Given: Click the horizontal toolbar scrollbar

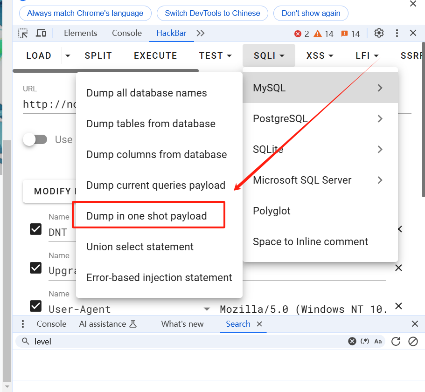Looking at the screenshot, I should 106,71.
